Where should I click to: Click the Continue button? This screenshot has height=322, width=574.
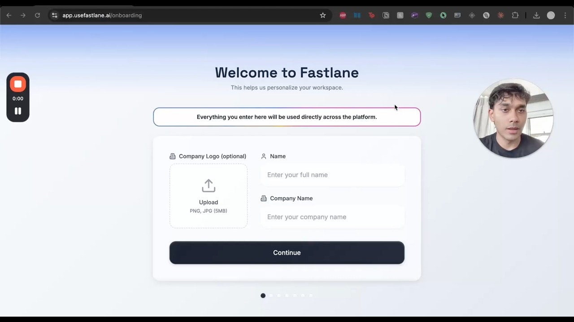click(x=287, y=252)
